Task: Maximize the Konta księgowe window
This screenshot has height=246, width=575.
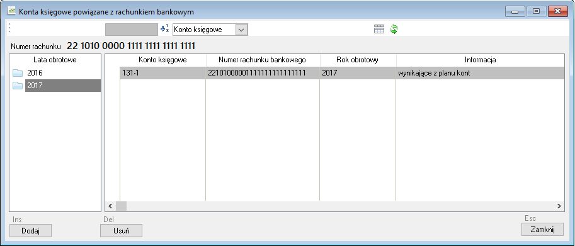Action: (536, 12)
